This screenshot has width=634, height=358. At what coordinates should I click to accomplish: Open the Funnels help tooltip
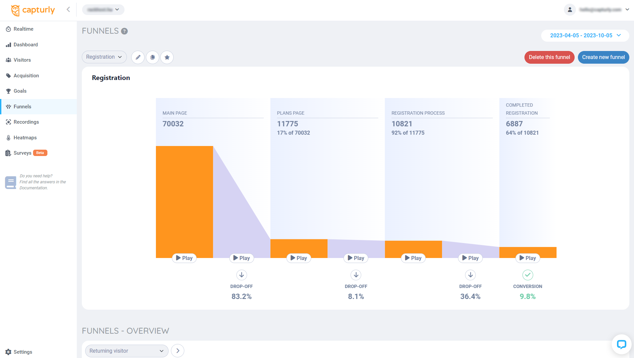[x=124, y=31]
